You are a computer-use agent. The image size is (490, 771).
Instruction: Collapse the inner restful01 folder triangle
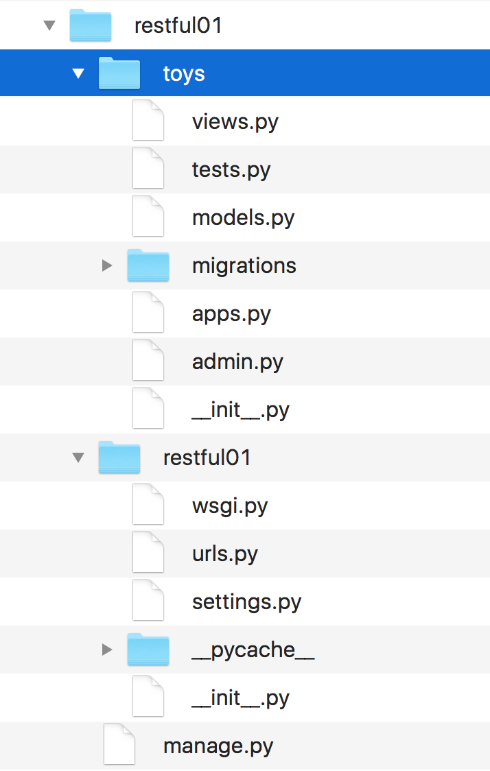coord(78,458)
